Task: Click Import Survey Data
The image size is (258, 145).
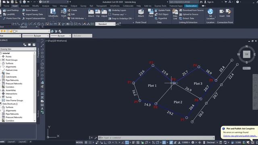Action: (32, 14)
